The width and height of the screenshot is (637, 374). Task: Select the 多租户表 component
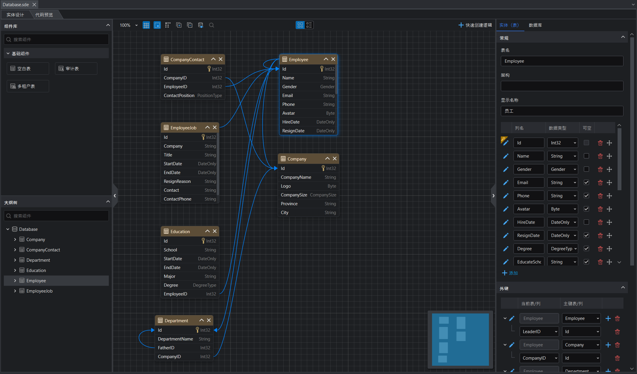click(28, 86)
